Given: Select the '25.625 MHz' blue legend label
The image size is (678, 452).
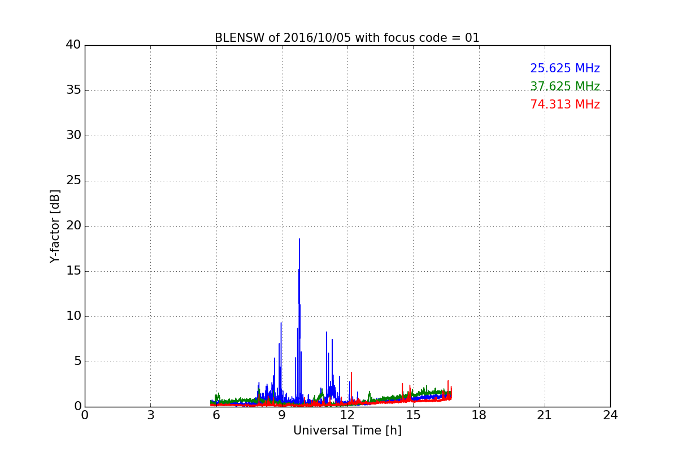Looking at the screenshot, I should 565,68.
